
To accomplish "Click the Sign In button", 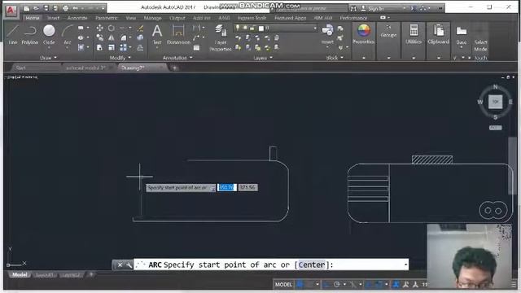I will (375, 8).
